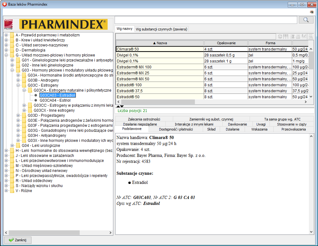Click the refresh icon above the table

tap(280, 36)
